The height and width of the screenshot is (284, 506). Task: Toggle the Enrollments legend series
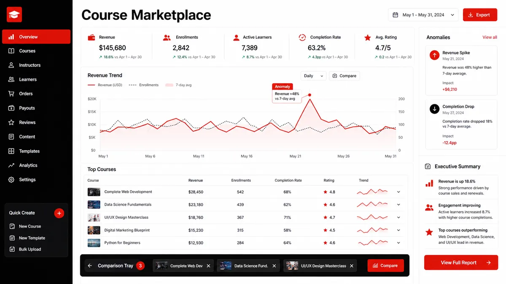coord(144,85)
